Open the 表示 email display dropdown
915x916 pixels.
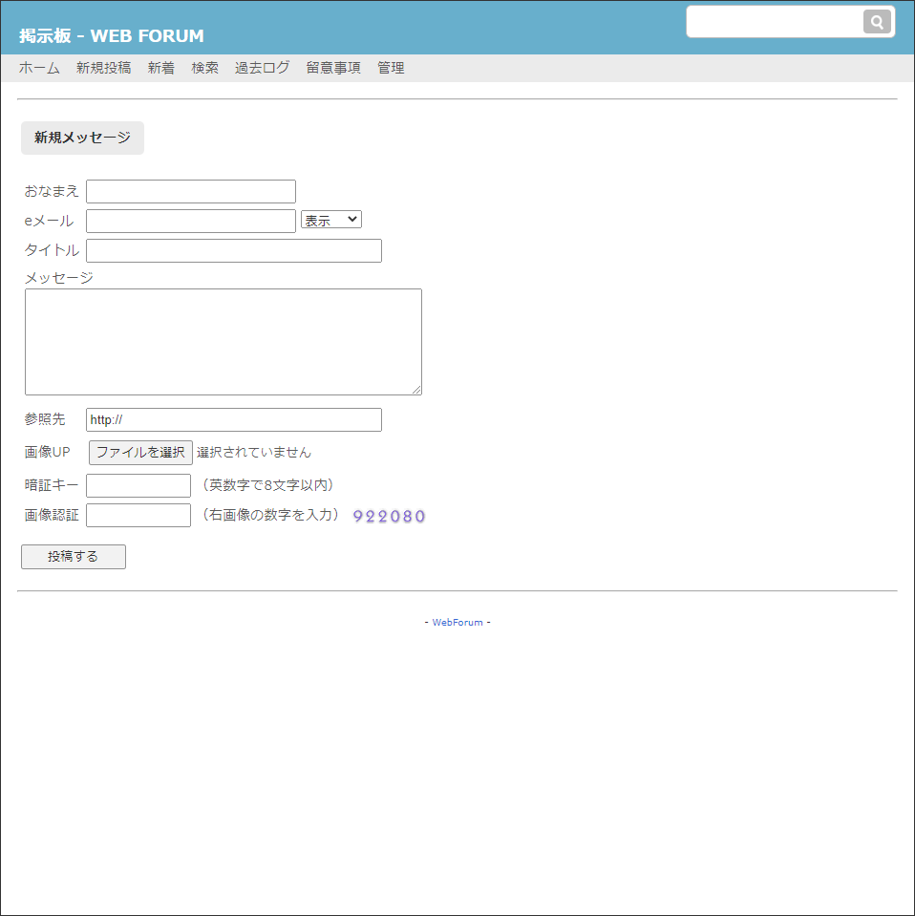330,219
